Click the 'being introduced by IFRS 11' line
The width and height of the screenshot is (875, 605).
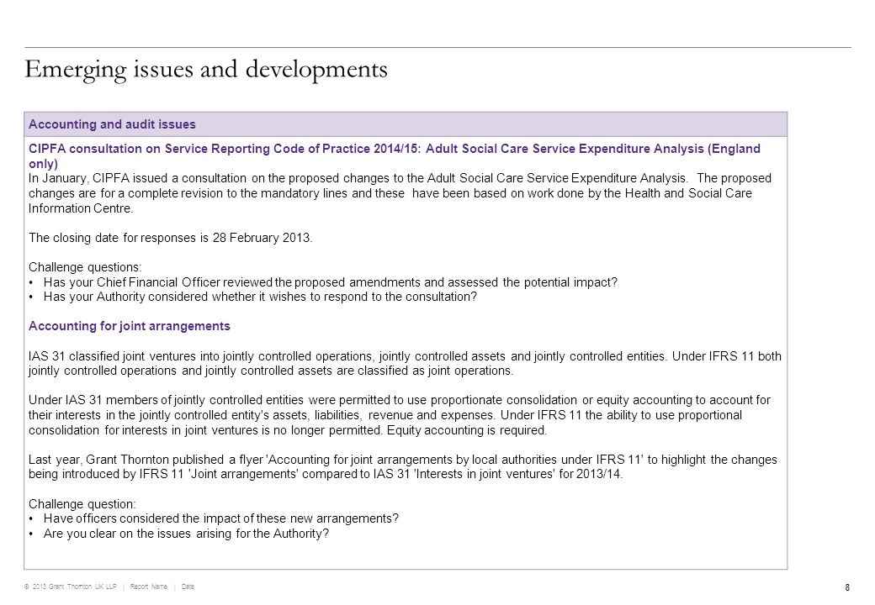[326, 474]
